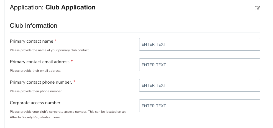Image resolution: width=273 pixels, height=128 pixels.
Task: Click the "Club Information" section heading
Action: (x=34, y=26)
